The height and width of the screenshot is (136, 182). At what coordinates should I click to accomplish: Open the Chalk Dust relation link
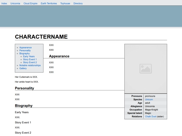click(151, 117)
